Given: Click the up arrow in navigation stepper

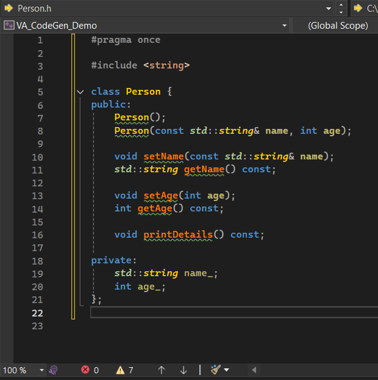Looking at the screenshot, I should [341, 4].
